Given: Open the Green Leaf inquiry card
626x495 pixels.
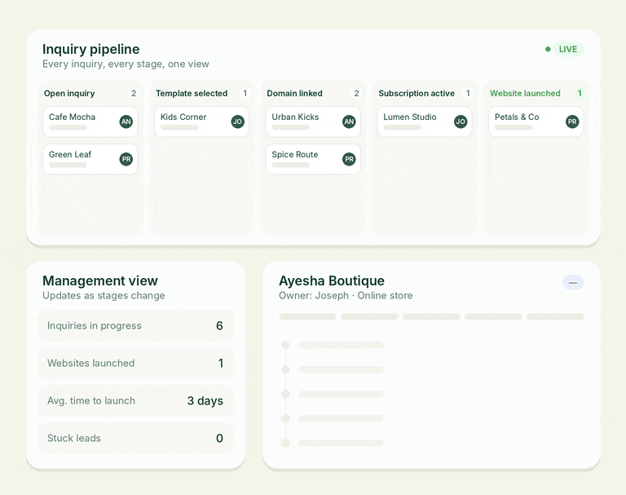Looking at the screenshot, I should (90, 159).
